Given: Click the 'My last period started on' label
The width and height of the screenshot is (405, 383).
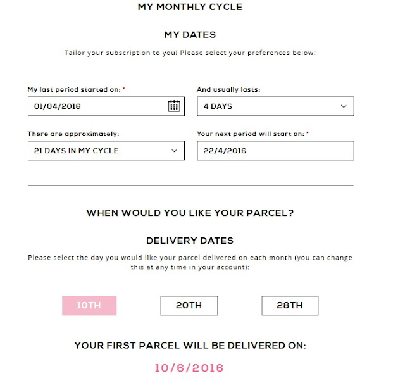Looking at the screenshot, I should (x=76, y=90).
